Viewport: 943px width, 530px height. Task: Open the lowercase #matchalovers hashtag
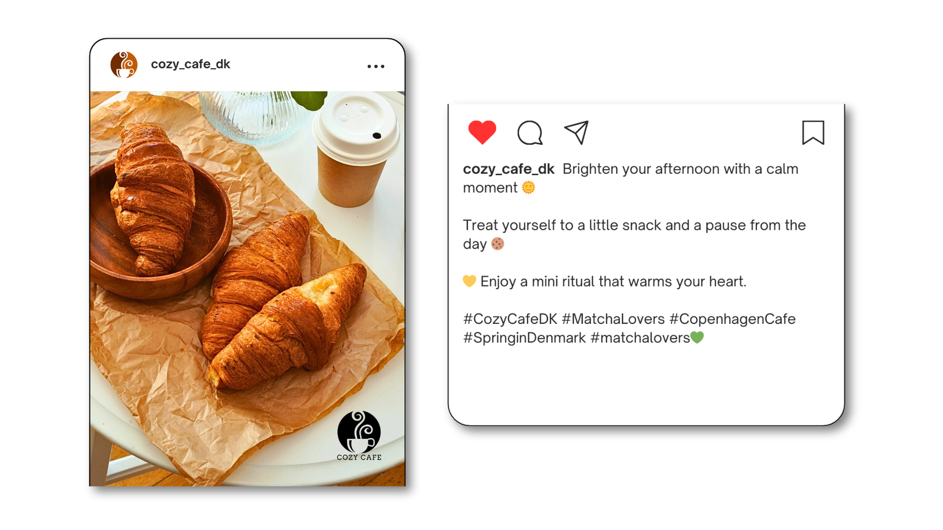click(640, 337)
